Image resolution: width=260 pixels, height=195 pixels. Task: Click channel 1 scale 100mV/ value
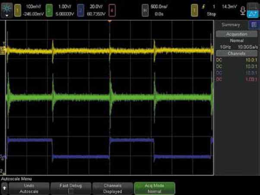(x=34, y=7)
